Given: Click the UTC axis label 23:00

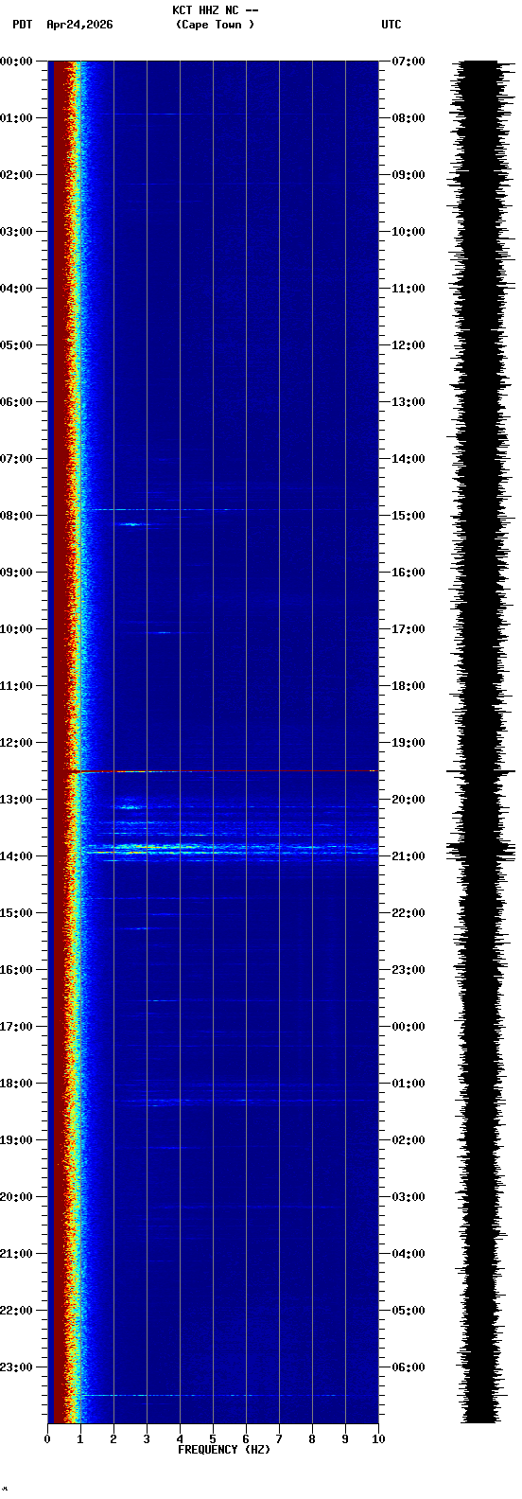Looking at the screenshot, I should pyautogui.click(x=409, y=970).
